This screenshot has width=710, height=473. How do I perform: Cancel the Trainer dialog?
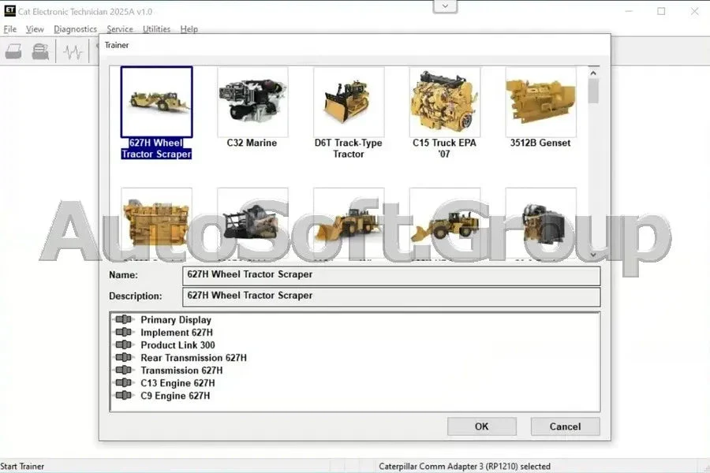click(565, 426)
